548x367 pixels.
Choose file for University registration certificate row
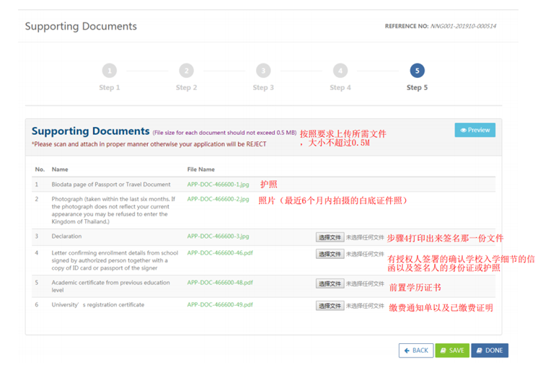330,306
